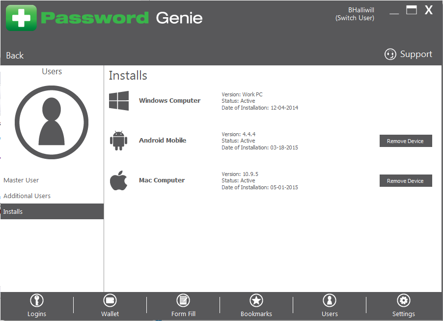Click the Users heading above avatar

pyautogui.click(x=52, y=72)
